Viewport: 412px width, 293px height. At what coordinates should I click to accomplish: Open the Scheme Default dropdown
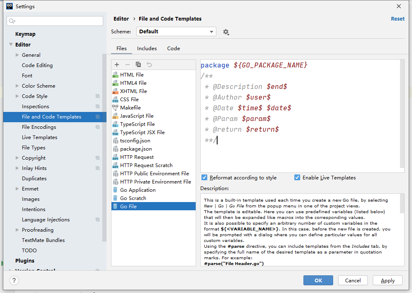(x=176, y=32)
